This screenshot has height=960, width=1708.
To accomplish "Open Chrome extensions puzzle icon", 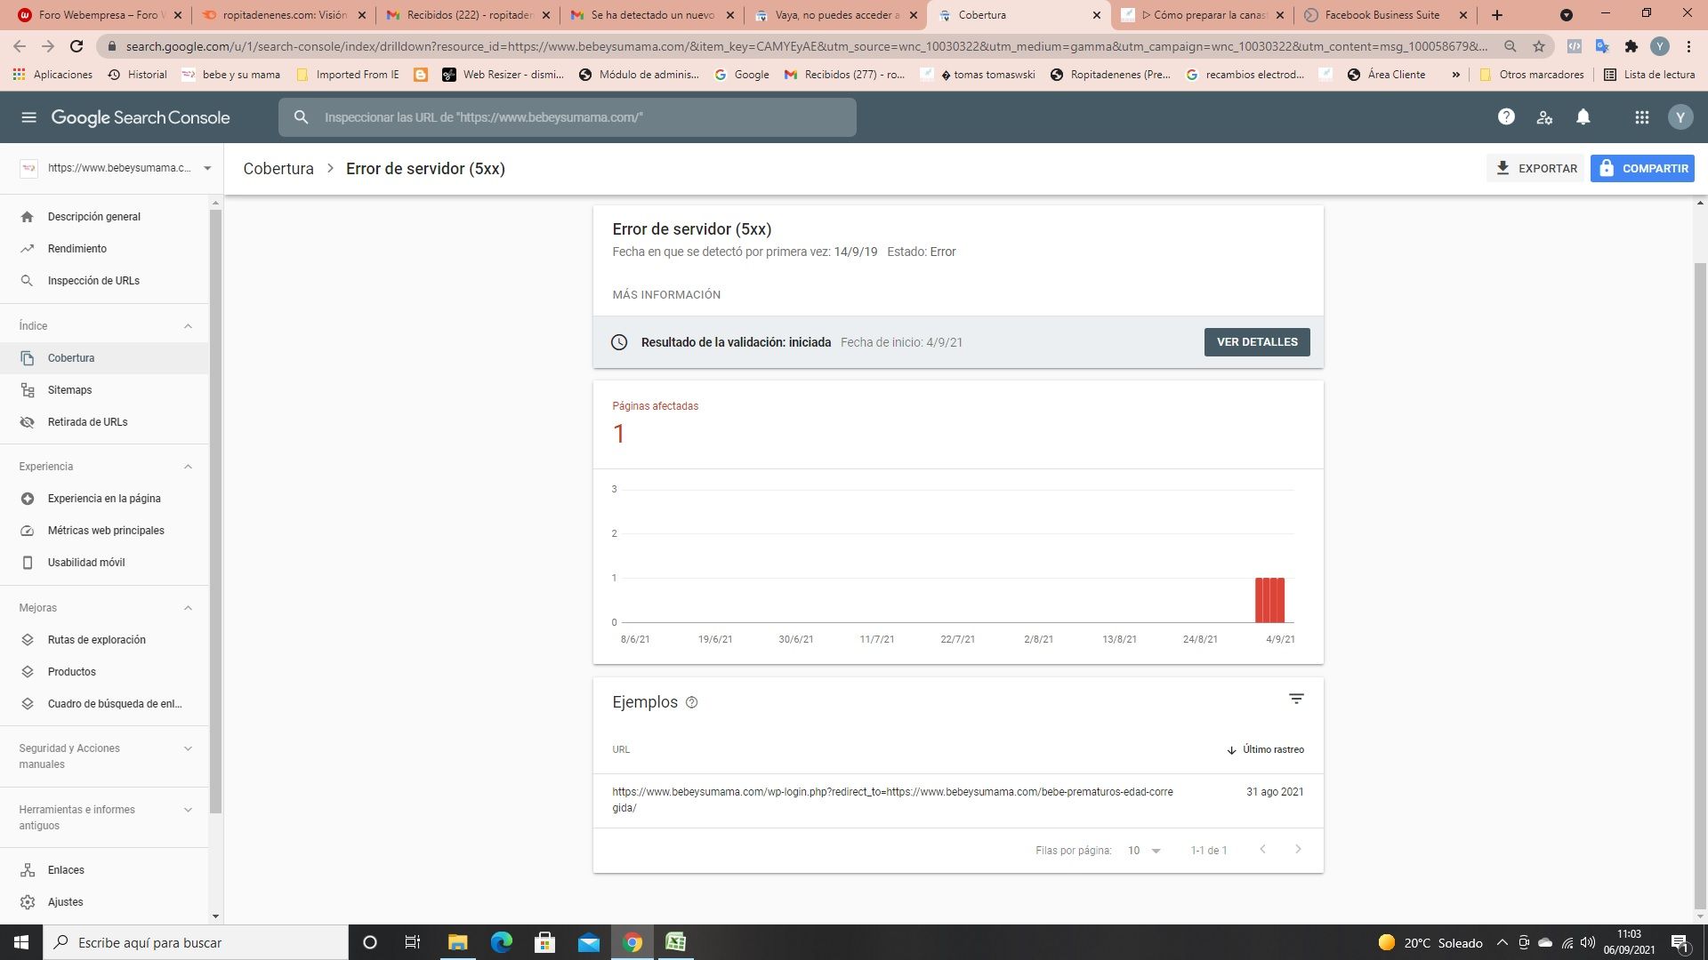I will click(x=1631, y=46).
